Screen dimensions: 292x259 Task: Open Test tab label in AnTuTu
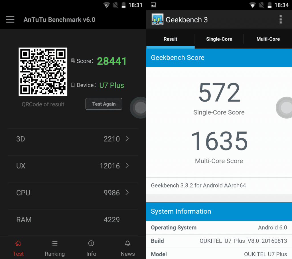[18, 254]
